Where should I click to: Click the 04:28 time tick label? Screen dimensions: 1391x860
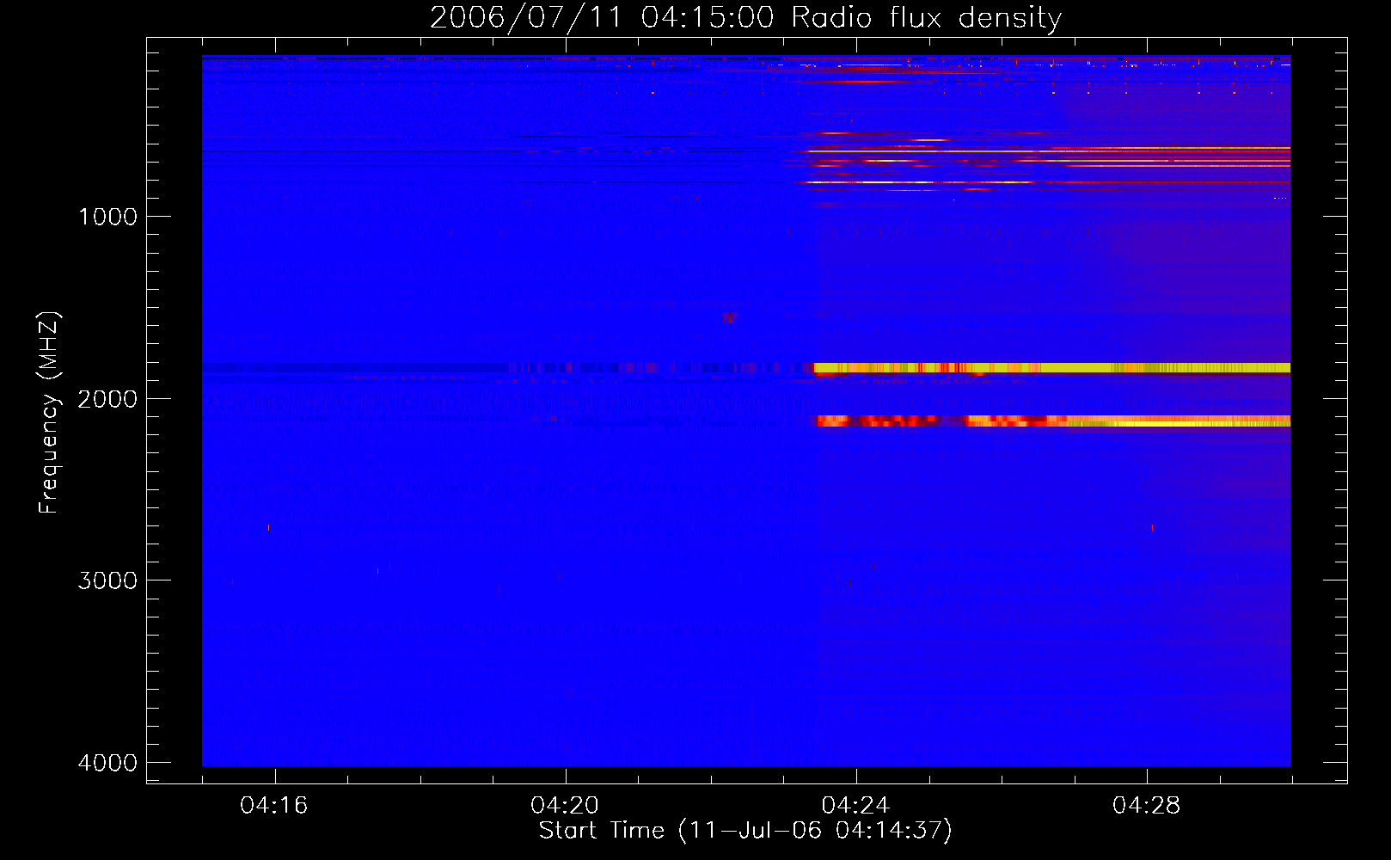tap(1146, 805)
